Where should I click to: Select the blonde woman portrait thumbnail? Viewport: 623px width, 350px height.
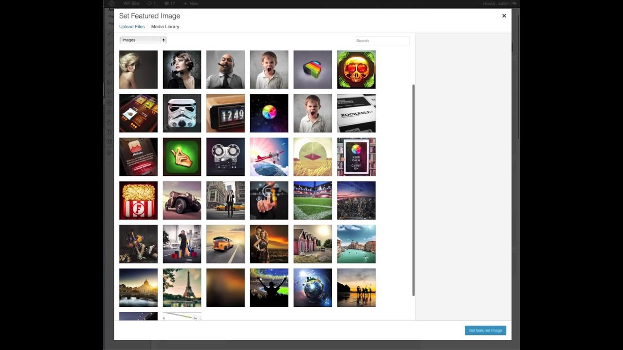[138, 70]
